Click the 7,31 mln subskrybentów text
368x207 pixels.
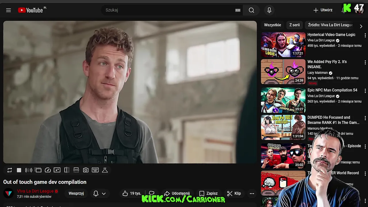pos(34,197)
